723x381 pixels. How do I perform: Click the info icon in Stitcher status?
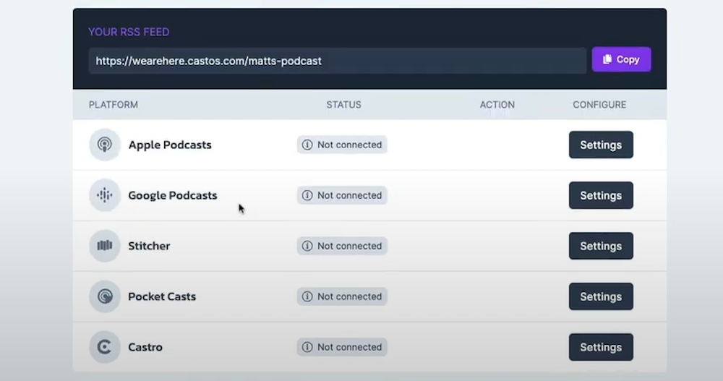pos(307,246)
